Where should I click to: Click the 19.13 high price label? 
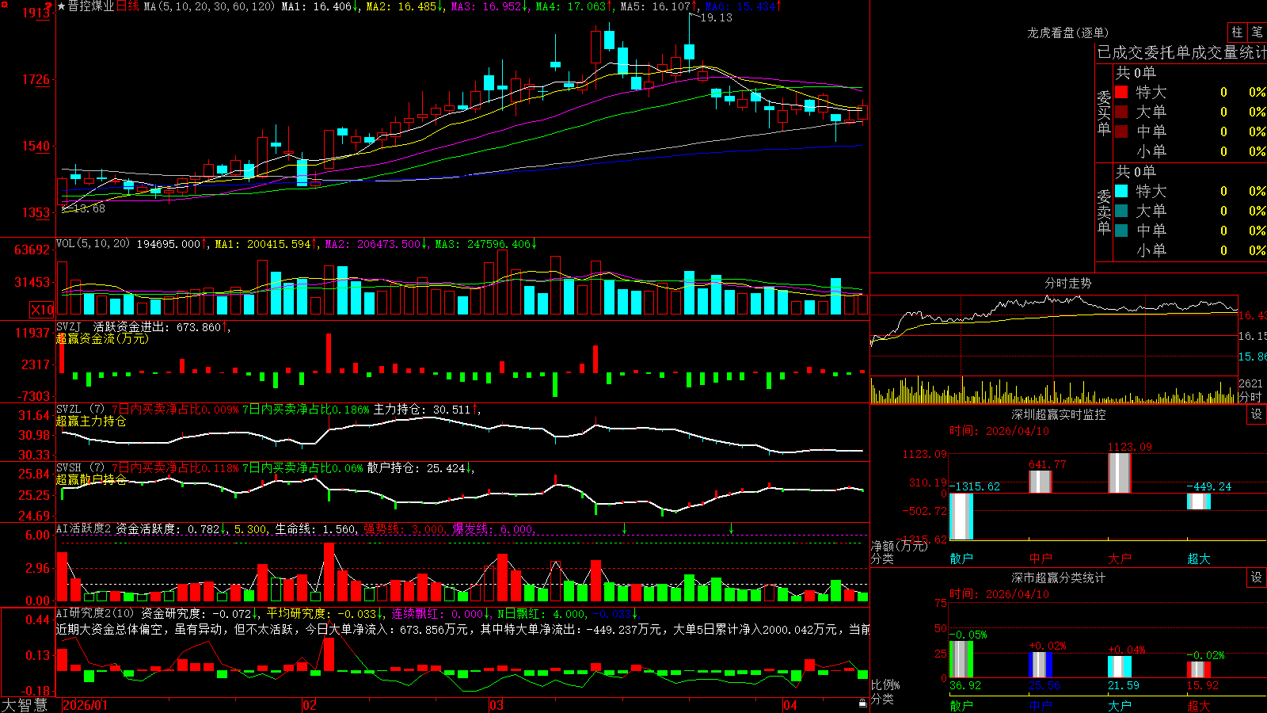(x=717, y=17)
